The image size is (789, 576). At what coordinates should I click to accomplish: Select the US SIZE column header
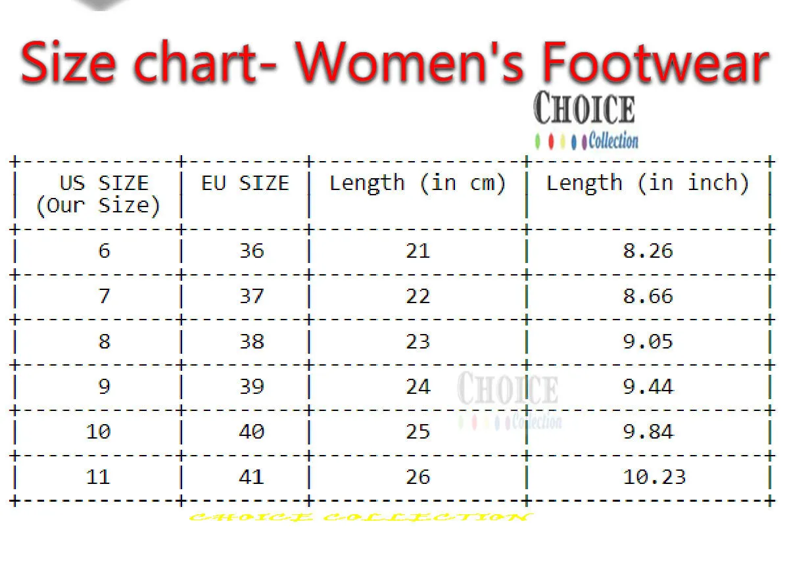point(98,194)
